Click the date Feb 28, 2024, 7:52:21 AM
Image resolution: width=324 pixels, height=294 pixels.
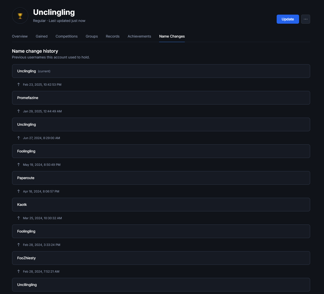coord(41,272)
